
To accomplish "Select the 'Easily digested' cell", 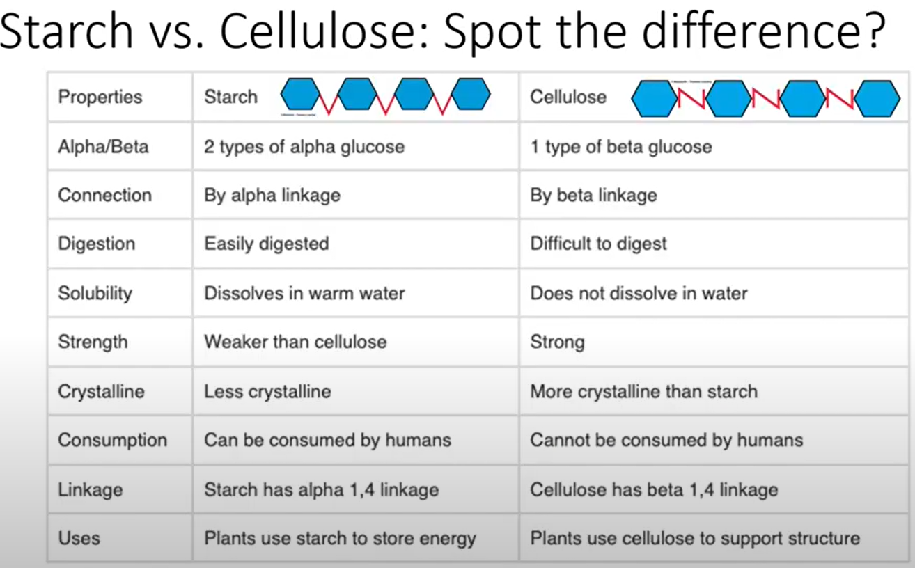I will (356, 244).
